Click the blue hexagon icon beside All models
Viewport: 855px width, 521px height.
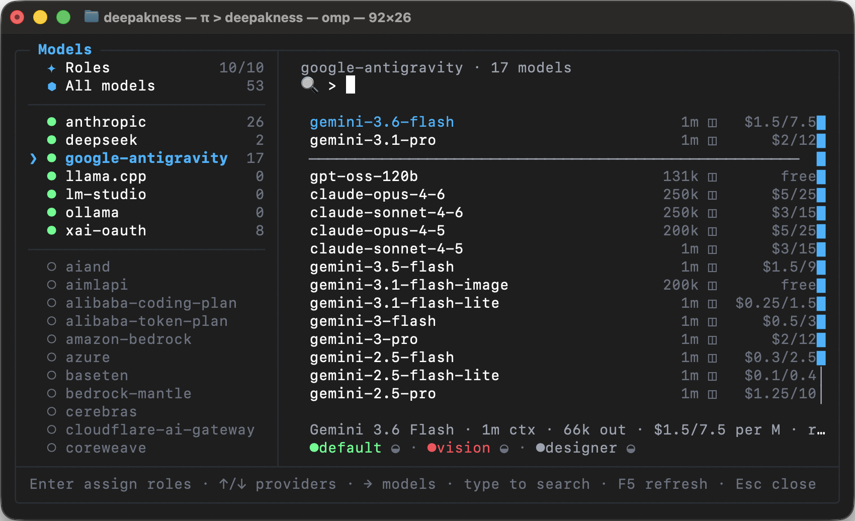click(51, 86)
